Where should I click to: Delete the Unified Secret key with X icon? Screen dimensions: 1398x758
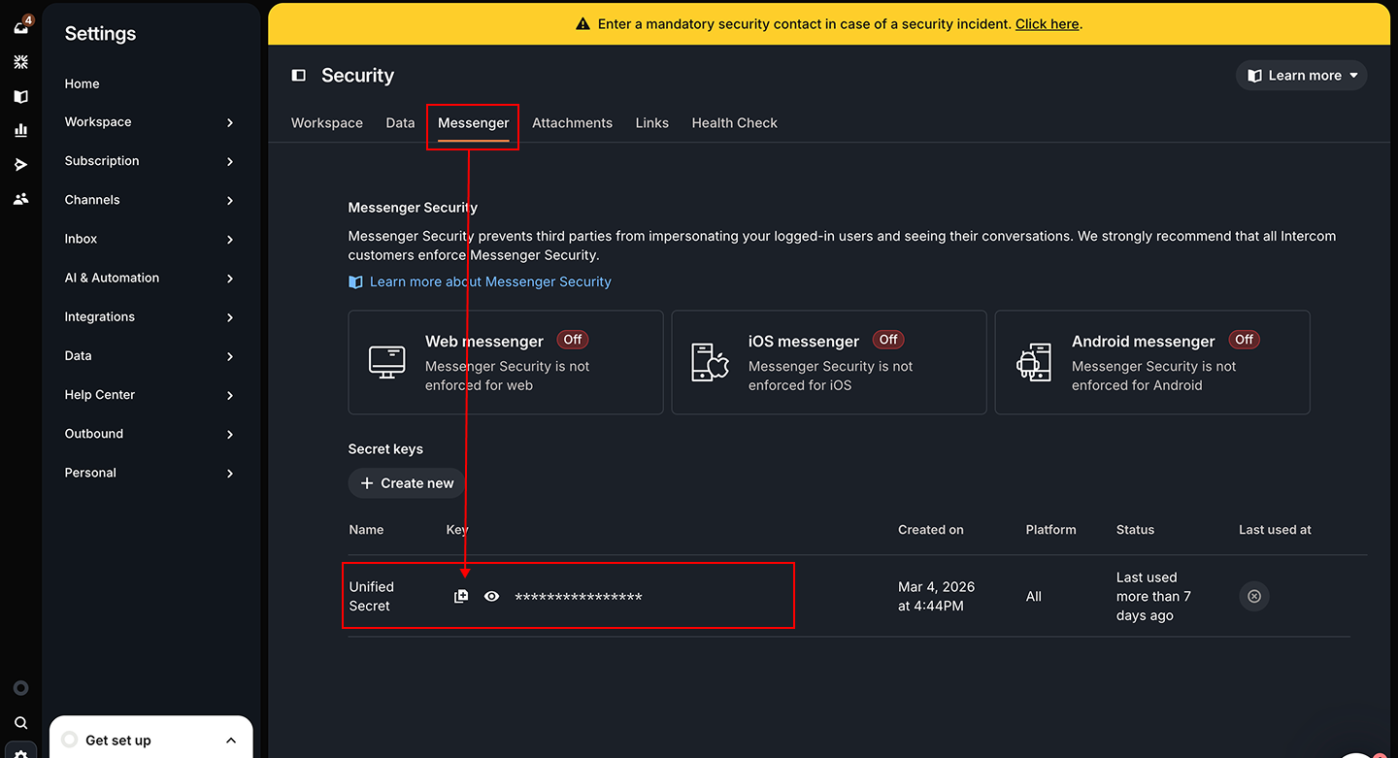[1254, 596]
